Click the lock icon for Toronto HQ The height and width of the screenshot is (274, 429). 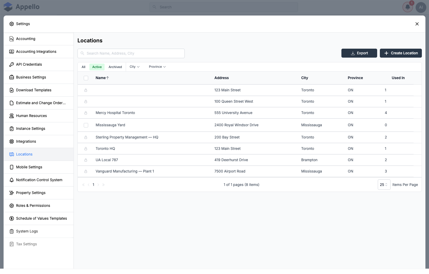(x=86, y=149)
